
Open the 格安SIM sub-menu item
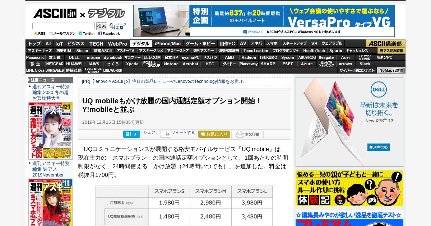pos(64,51)
